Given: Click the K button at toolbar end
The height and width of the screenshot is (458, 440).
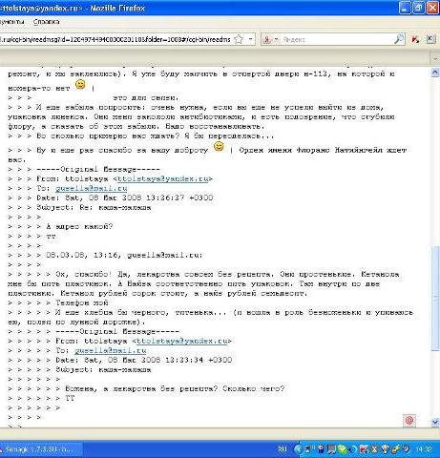Looking at the screenshot, I should click(x=431, y=39).
